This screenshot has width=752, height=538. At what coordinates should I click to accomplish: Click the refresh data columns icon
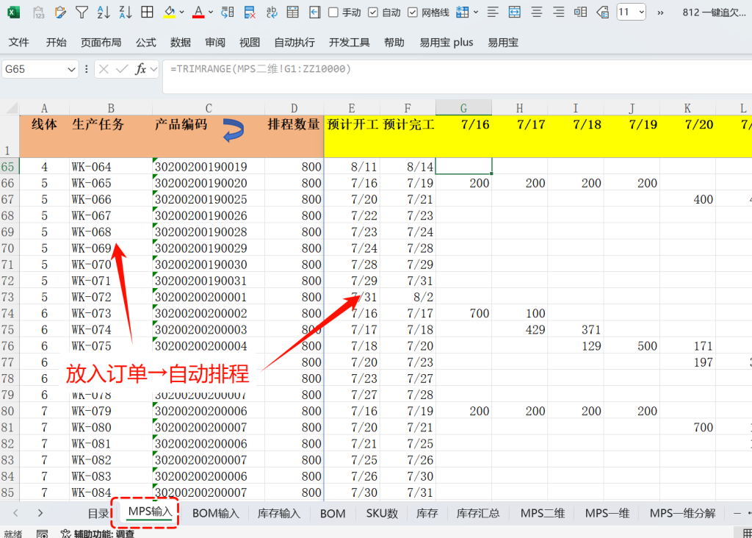[x=228, y=12]
